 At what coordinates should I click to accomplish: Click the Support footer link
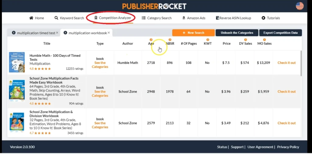tap(237, 147)
